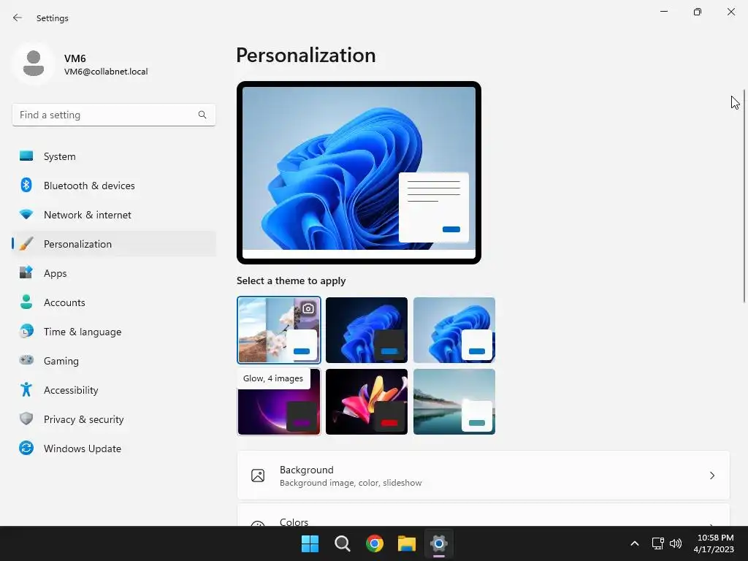Click the clock showing 10:58 PM
The width and height of the screenshot is (748, 561).
coord(715,538)
